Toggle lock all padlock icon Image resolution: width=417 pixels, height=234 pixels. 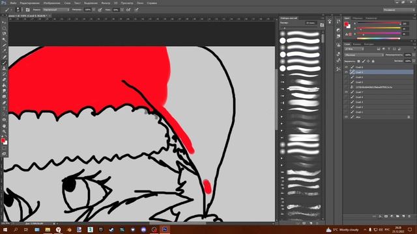tap(373, 61)
